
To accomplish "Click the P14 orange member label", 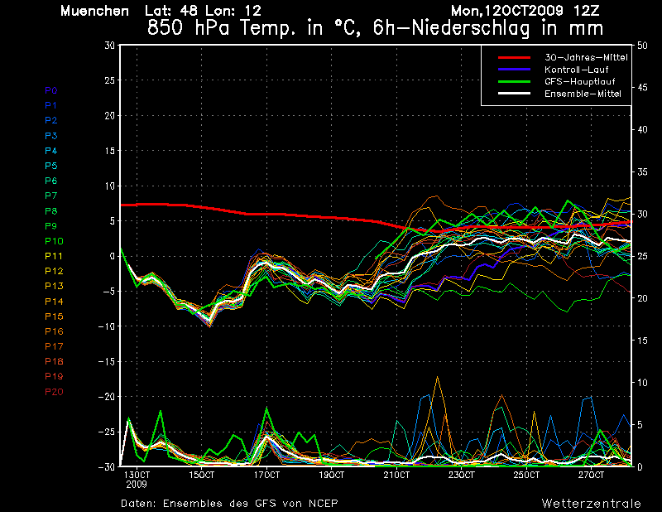I will 54,301.
